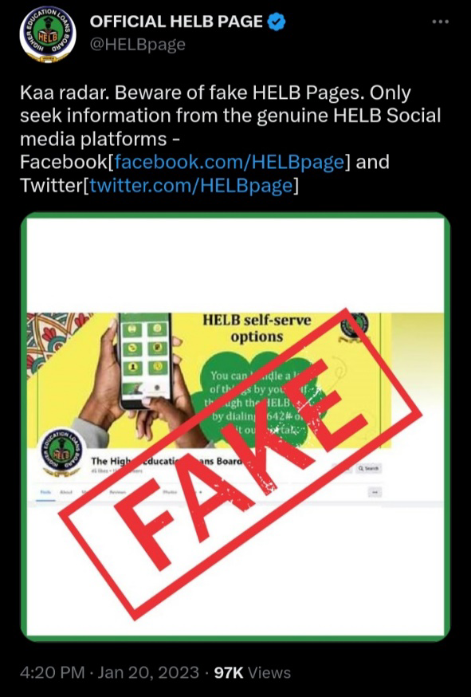This screenshot has width=471, height=697.
Task: Select the Posts tab on fake page
Action: (x=45, y=492)
